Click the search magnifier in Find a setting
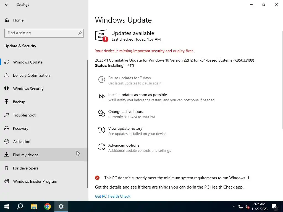The image size is (283, 212). click(x=80, y=33)
